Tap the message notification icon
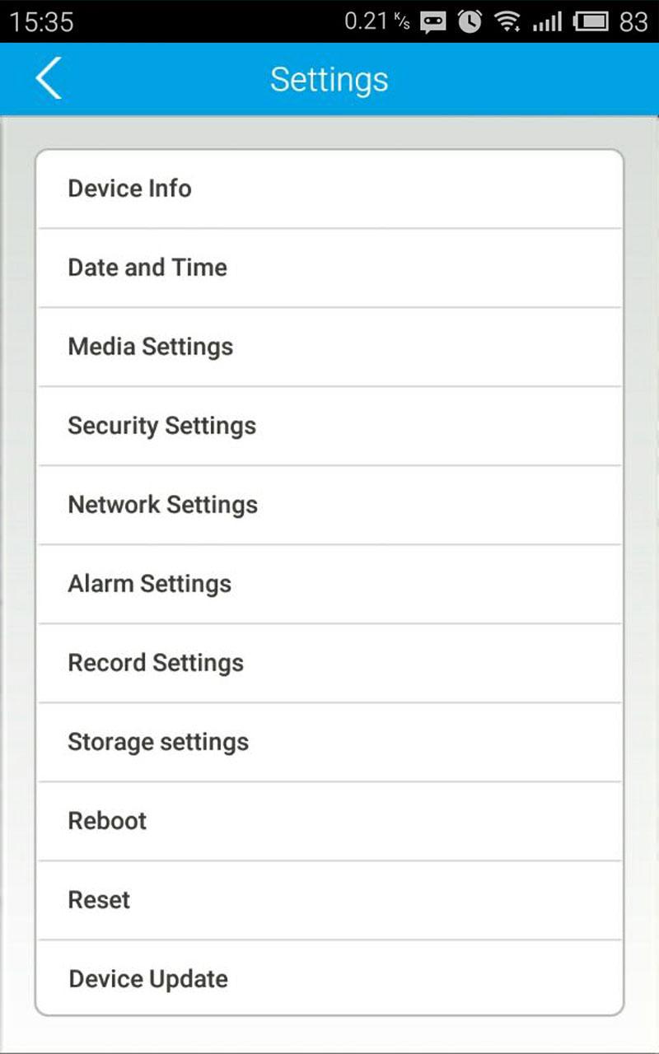Viewport: 659px width, 1054px height. [x=433, y=22]
